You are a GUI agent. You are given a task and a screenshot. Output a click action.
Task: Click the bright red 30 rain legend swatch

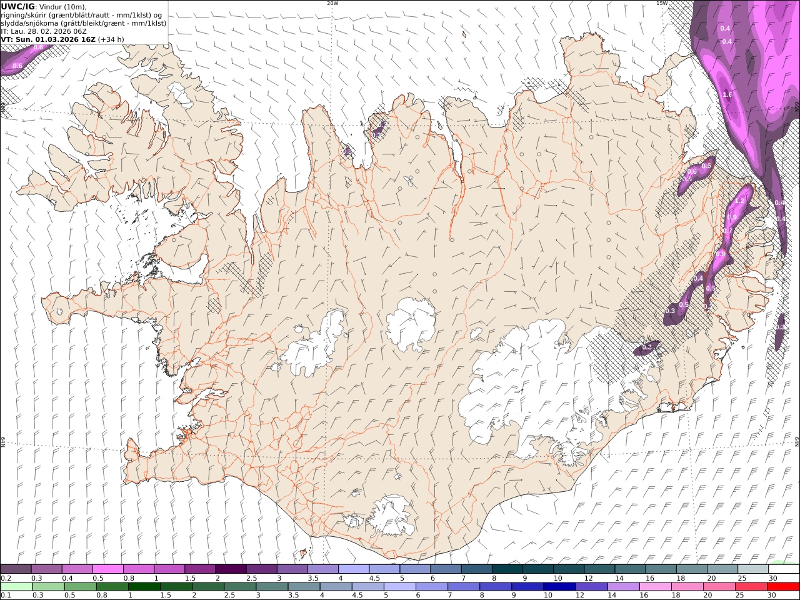[783, 587]
